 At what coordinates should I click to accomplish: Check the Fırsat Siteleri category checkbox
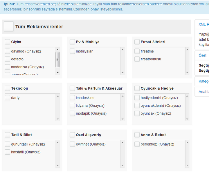click(137, 42)
